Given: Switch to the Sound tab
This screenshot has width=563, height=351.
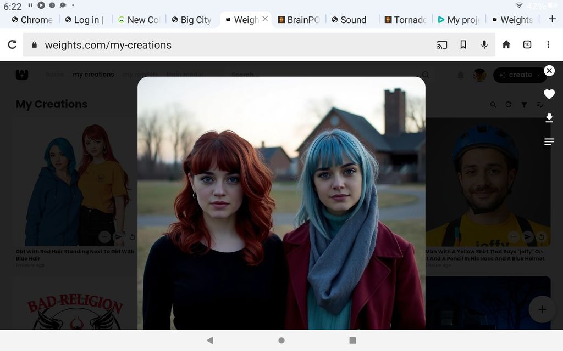Looking at the screenshot, I should pyautogui.click(x=352, y=20).
